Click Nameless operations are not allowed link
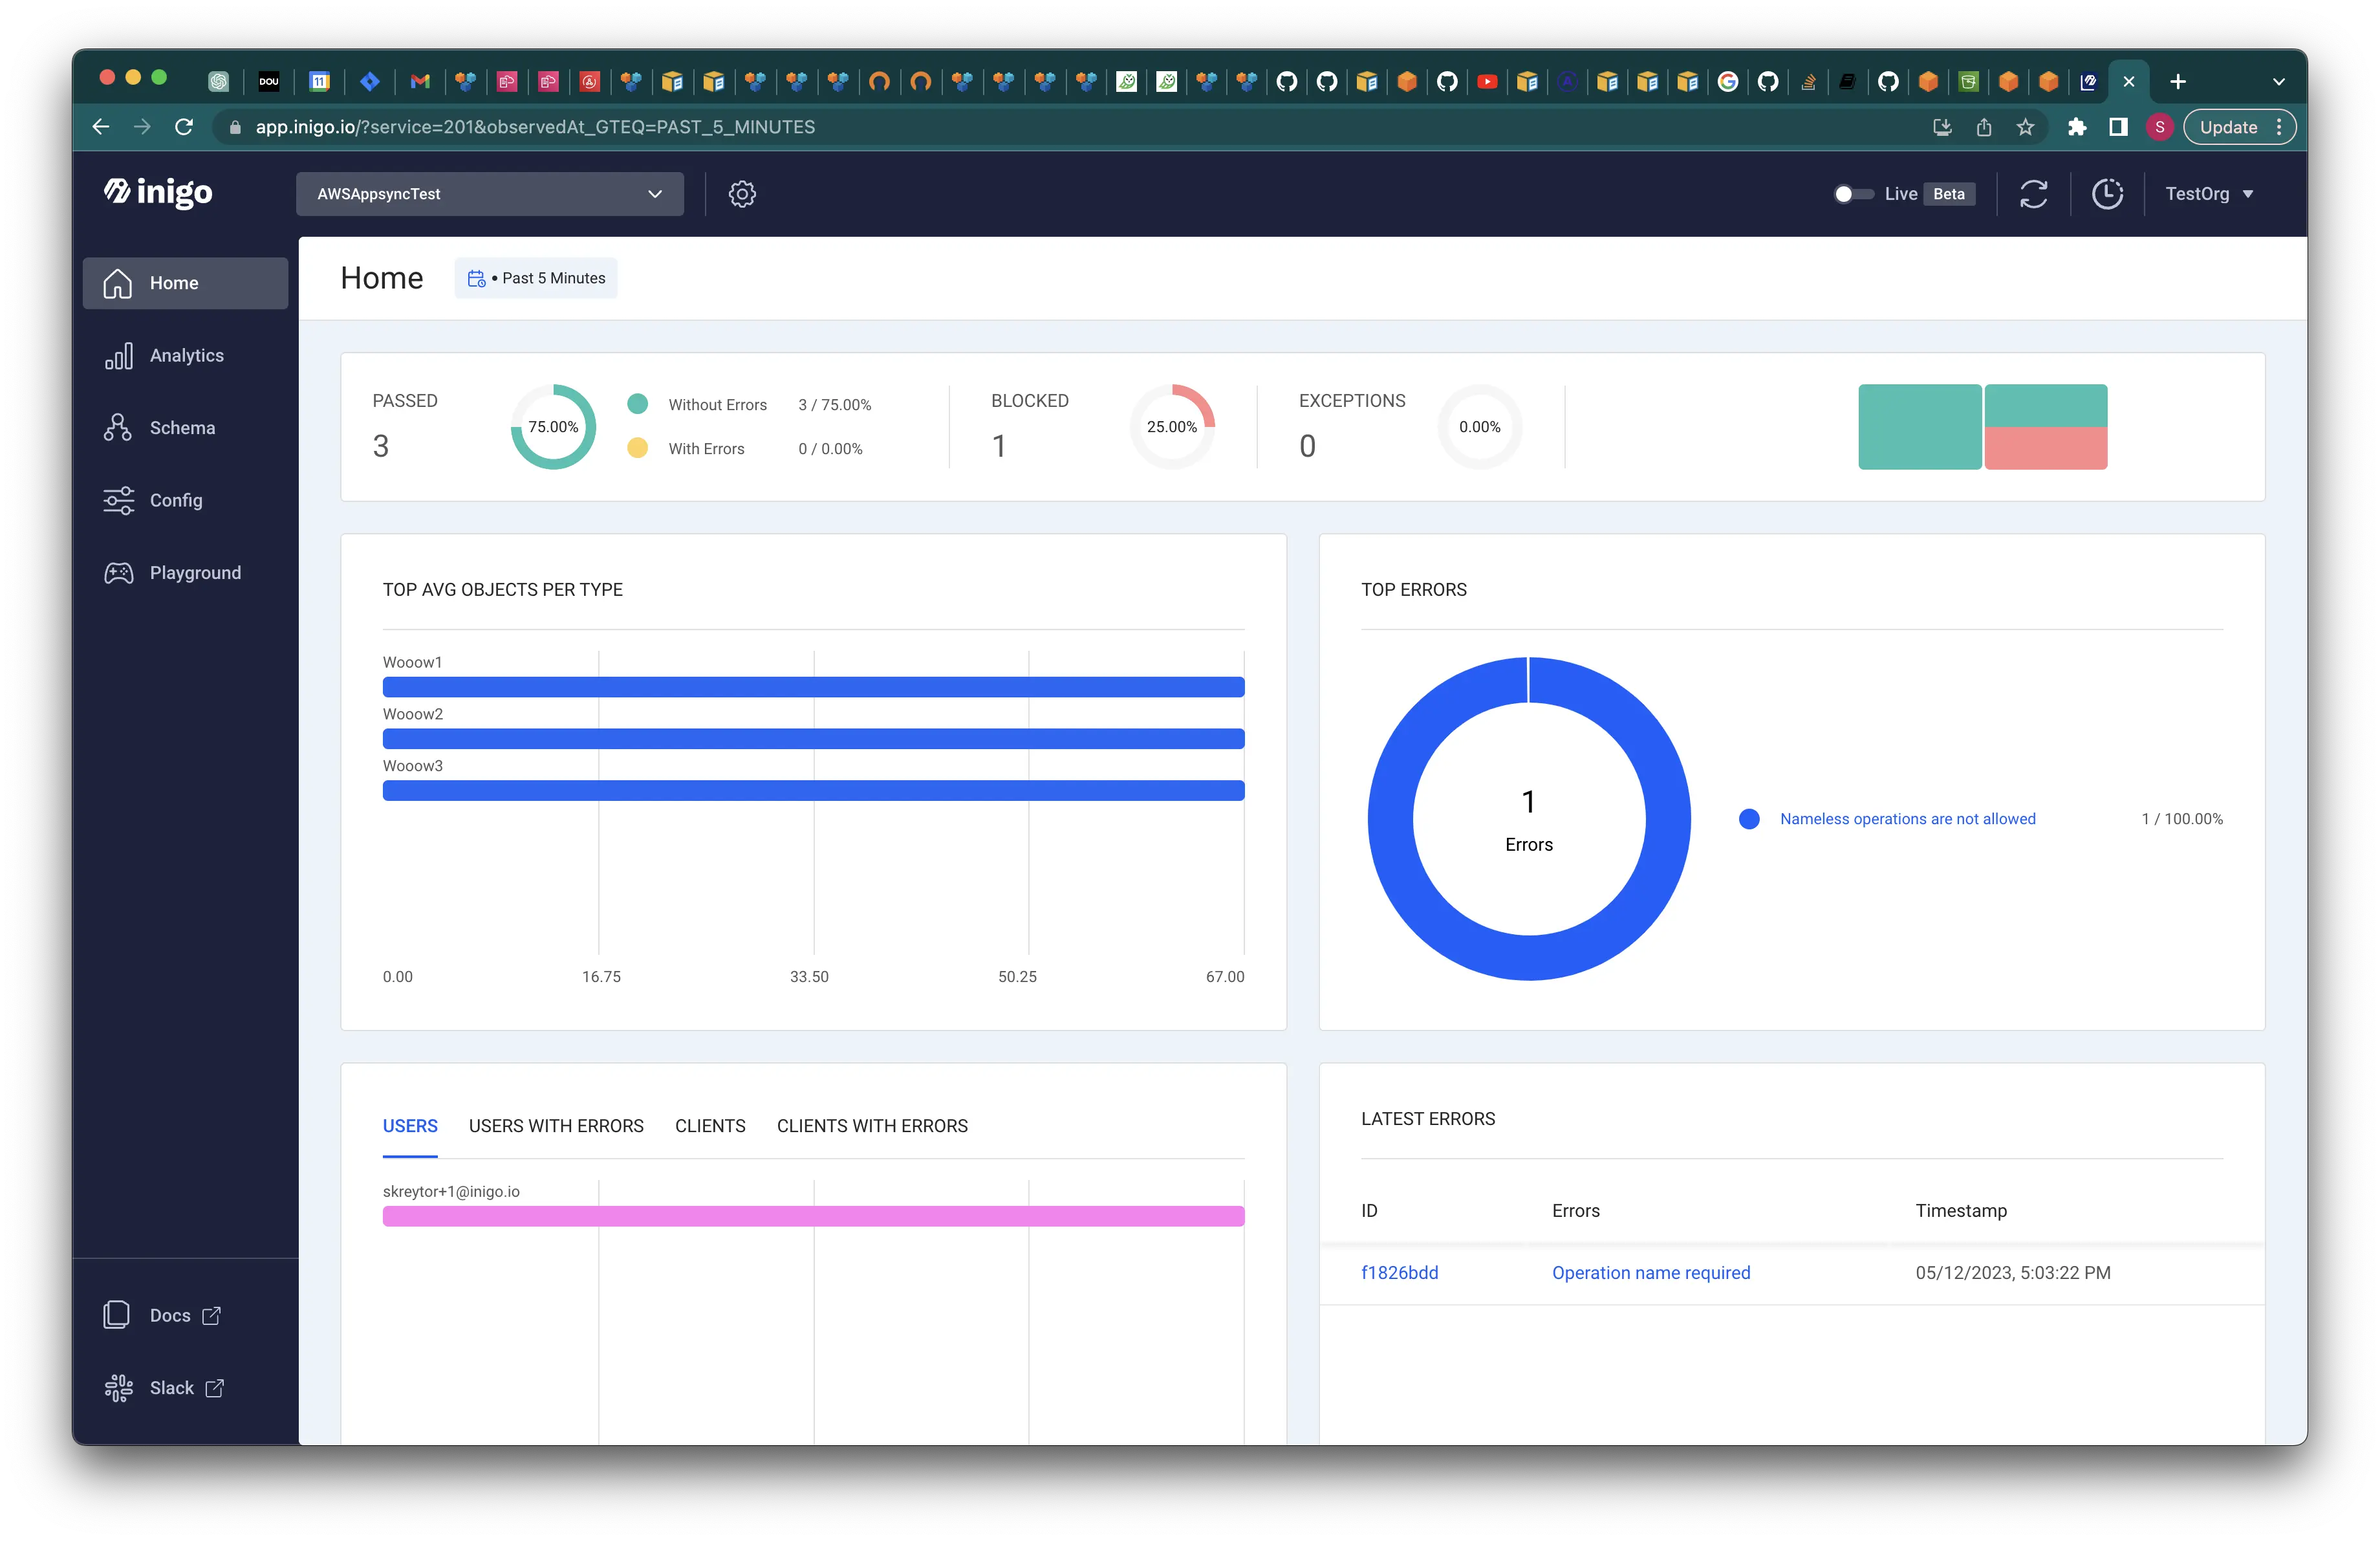Image resolution: width=2380 pixels, height=1541 pixels. click(1907, 819)
